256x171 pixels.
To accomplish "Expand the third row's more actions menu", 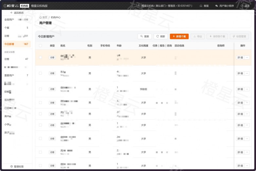I will point(247,89).
